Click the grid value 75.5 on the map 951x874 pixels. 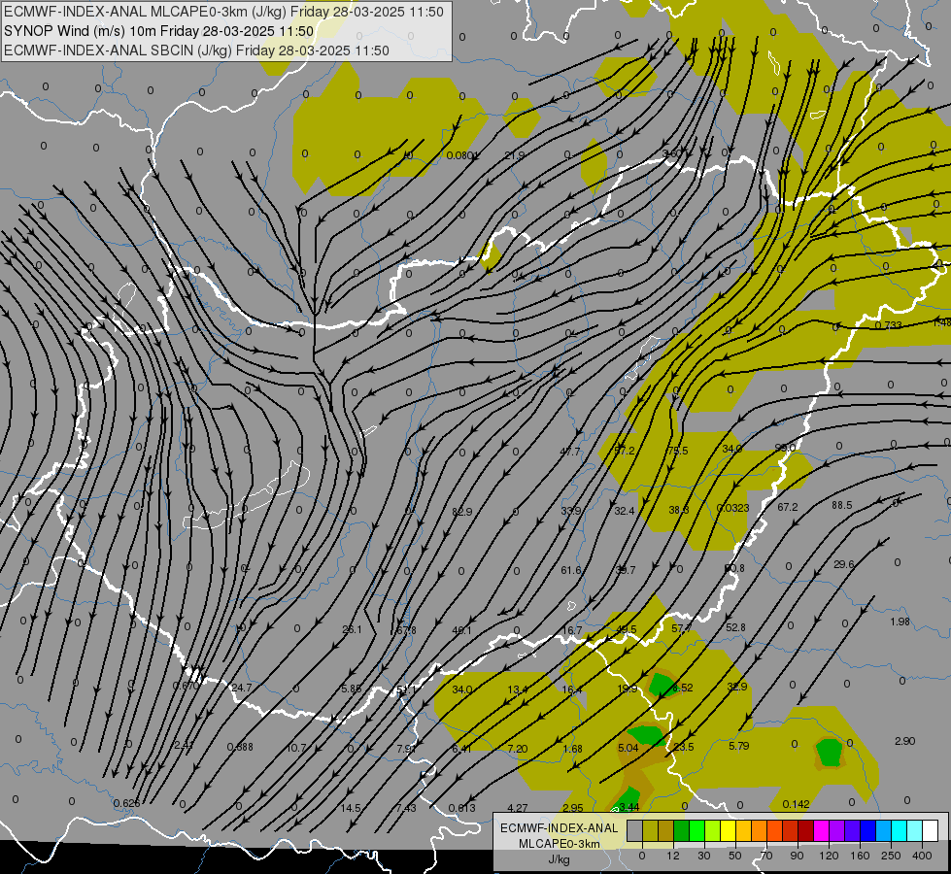(x=677, y=451)
